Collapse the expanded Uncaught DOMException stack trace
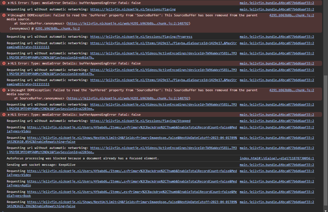The image size is (328, 212). coord(9,15)
